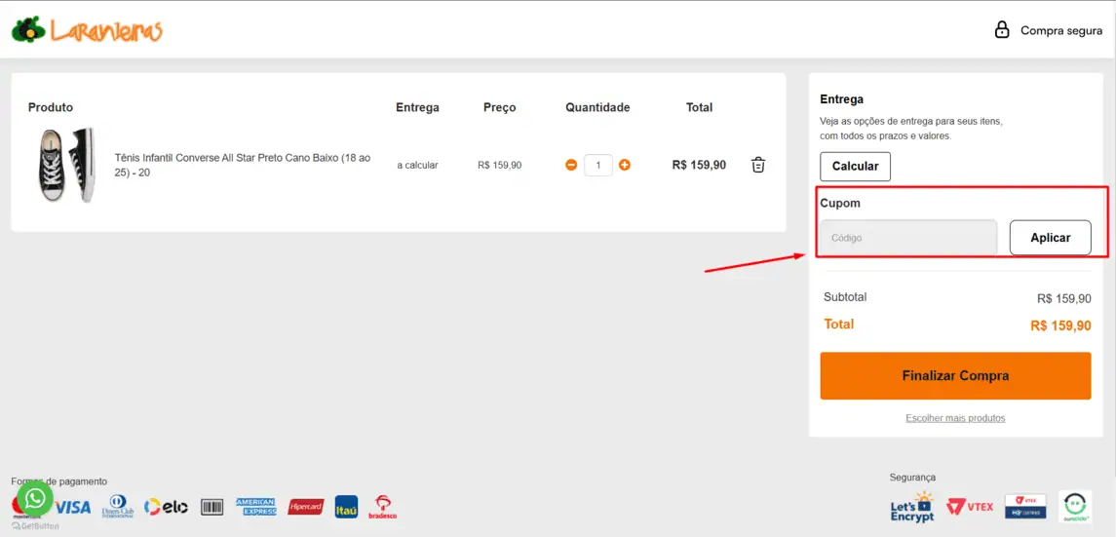The image size is (1116, 537).
Task: Click the 'a calcular' delivery text
Action: coord(417,165)
